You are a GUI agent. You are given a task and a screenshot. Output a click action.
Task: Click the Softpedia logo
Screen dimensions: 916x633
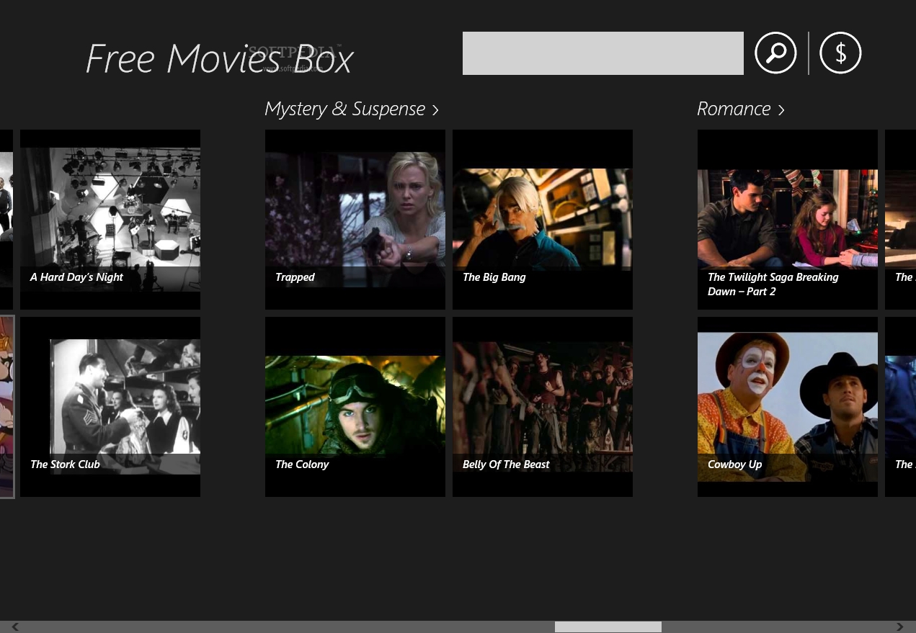click(294, 56)
